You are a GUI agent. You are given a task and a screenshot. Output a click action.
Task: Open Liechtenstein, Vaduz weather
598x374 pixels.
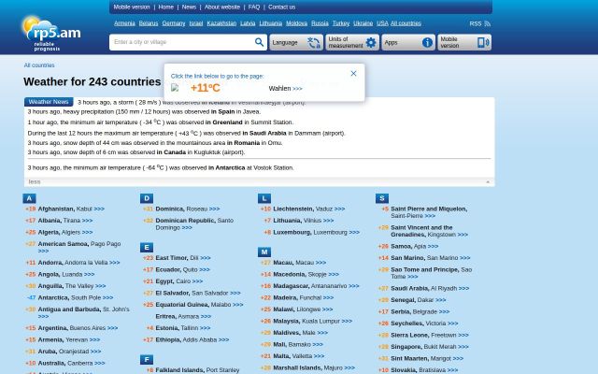pyautogui.click(x=309, y=209)
